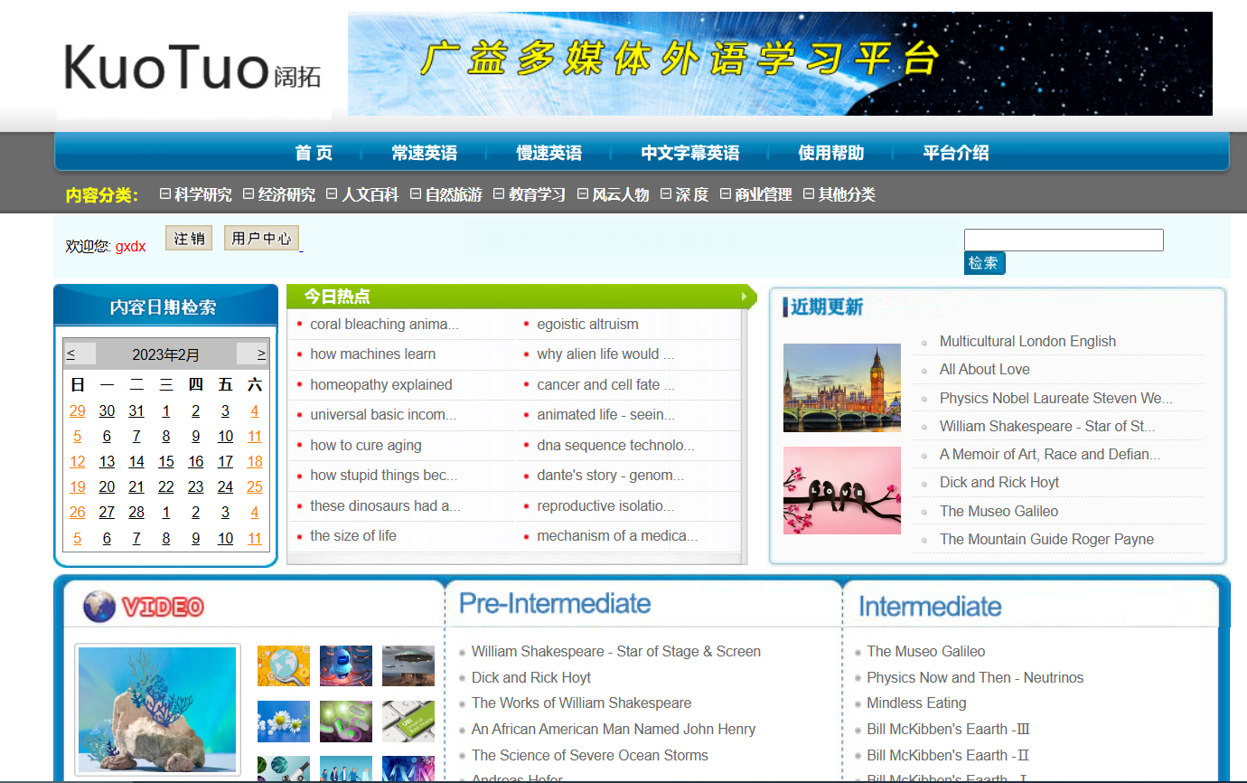Screen dimensions: 1247x783
Task: Click the London Big Ben thumbnail
Action: coord(841,387)
